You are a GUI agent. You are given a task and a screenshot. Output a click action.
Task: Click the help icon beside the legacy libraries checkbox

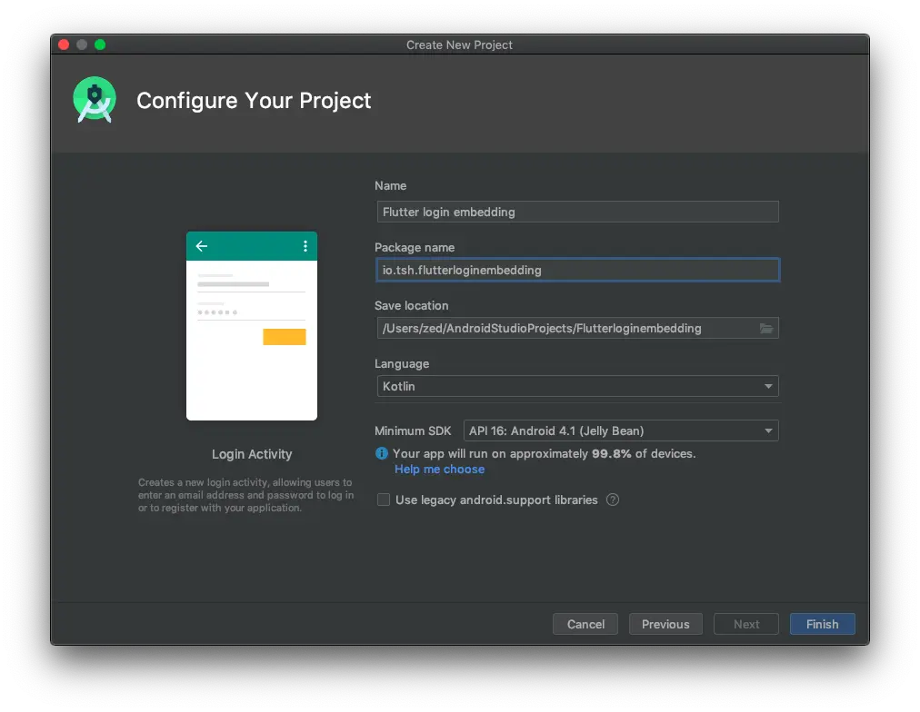[x=612, y=499]
